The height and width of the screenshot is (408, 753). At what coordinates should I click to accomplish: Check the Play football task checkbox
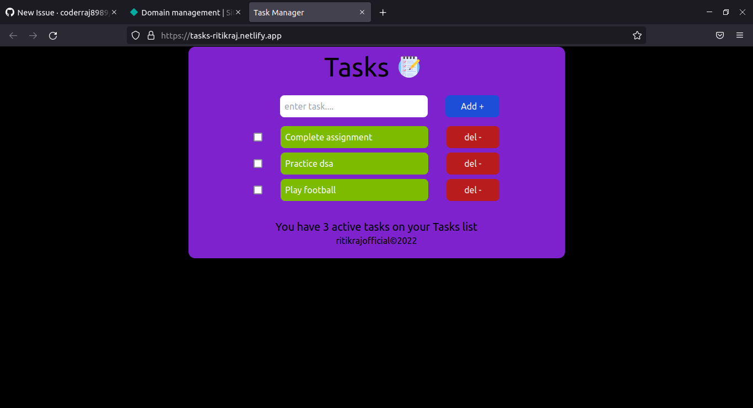pos(257,189)
